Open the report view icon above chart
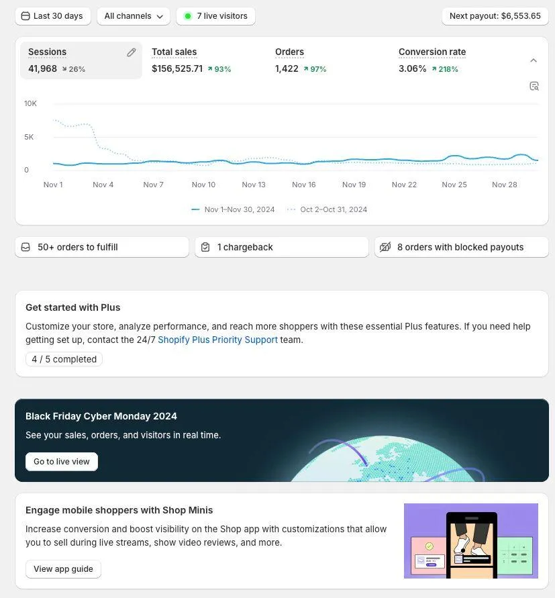The width and height of the screenshot is (555, 598). coord(534,86)
